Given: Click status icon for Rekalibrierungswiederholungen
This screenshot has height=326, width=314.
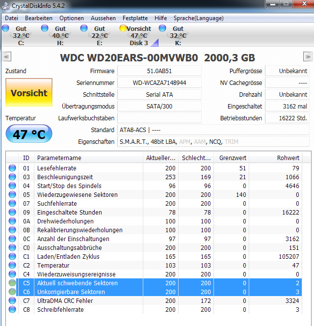Looking at the screenshot, I should 12,230.
